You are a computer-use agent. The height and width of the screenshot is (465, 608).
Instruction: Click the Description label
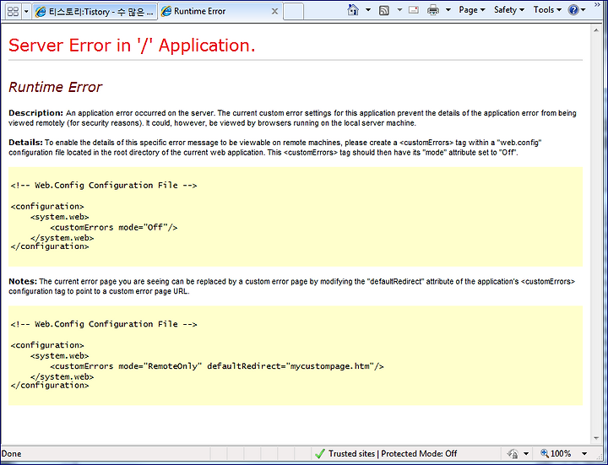pos(35,113)
